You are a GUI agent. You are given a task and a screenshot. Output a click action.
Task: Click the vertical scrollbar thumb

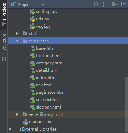tap(126, 104)
